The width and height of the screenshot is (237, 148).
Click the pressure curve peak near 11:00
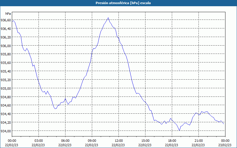[108, 18]
